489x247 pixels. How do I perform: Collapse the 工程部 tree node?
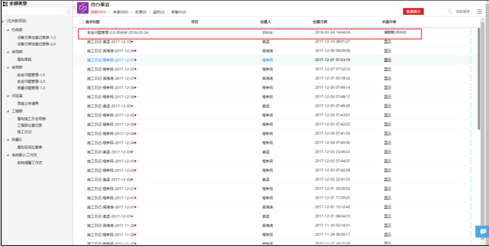click(8, 111)
